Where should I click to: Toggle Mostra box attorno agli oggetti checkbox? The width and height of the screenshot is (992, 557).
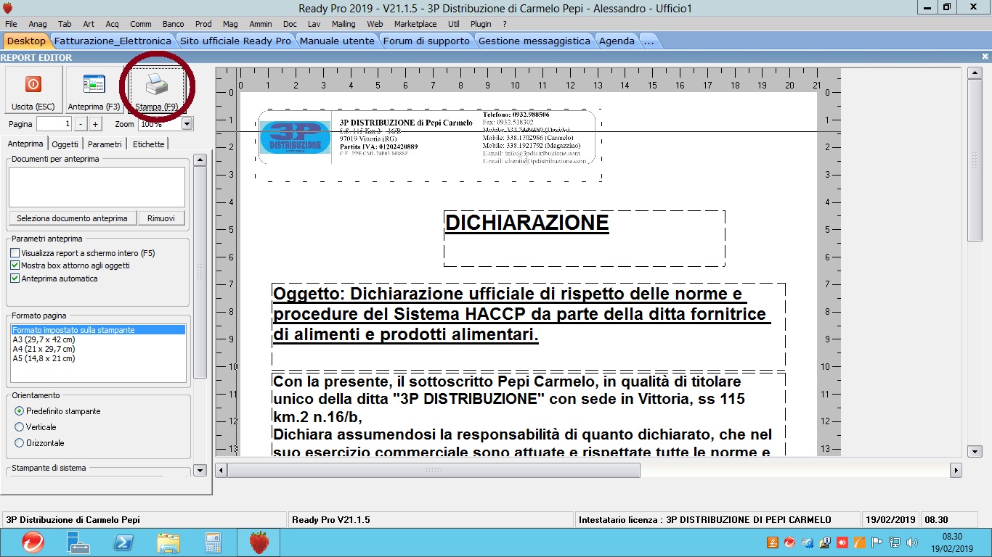point(15,265)
